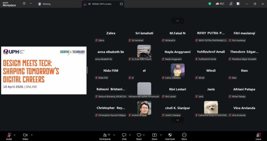The height and width of the screenshot is (141, 267).
Task: Click the annotate pencil icon in title bar
Action: [x=231, y=4]
